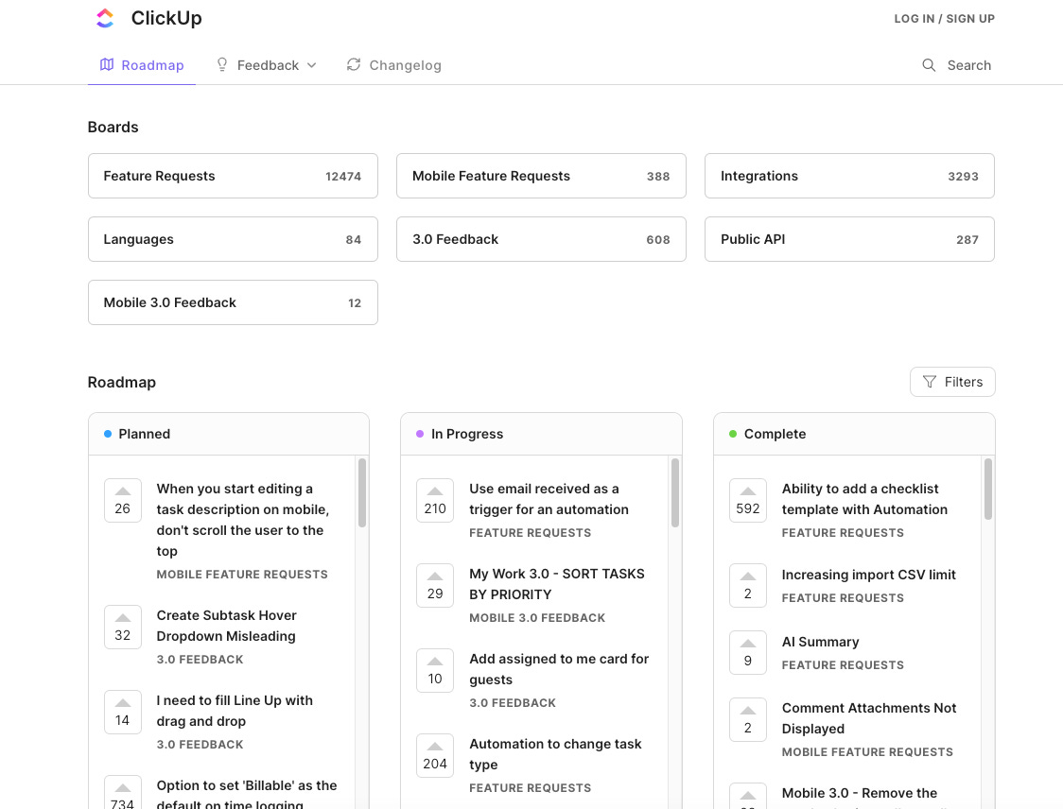Open the Feature Requests board
Viewport: 1063px width, 809px height.
click(233, 176)
